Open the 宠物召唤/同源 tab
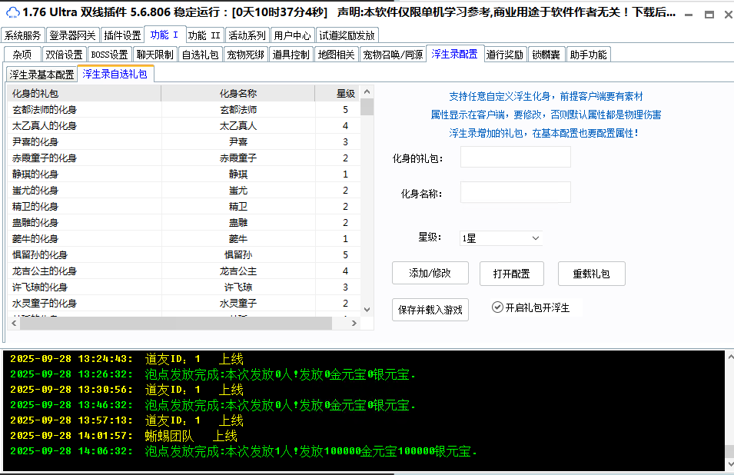Image resolution: width=734 pixels, height=475 pixels. pyautogui.click(x=393, y=55)
